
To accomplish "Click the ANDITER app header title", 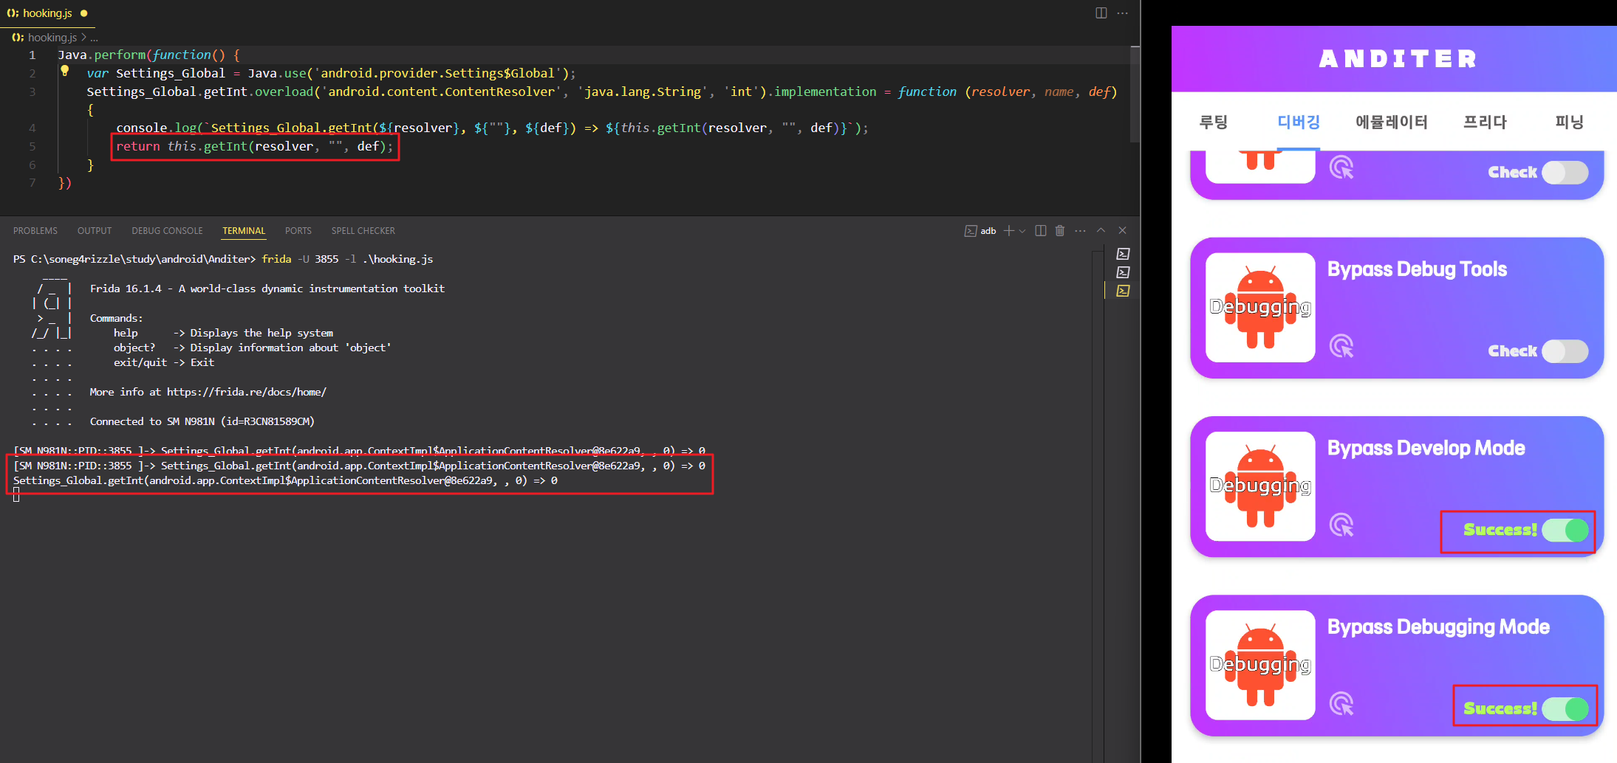I will point(1398,59).
